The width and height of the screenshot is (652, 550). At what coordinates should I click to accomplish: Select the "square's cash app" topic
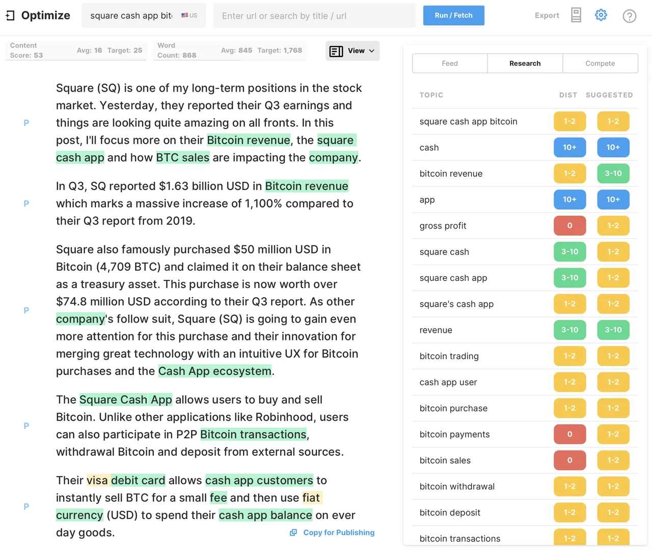525,304
